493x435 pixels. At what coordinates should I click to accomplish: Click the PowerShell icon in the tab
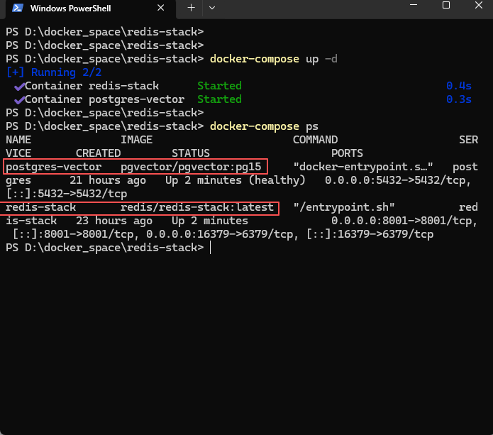click(18, 8)
